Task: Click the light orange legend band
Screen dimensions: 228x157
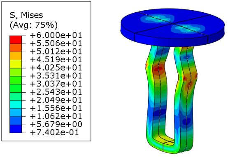Action: pos(16,56)
